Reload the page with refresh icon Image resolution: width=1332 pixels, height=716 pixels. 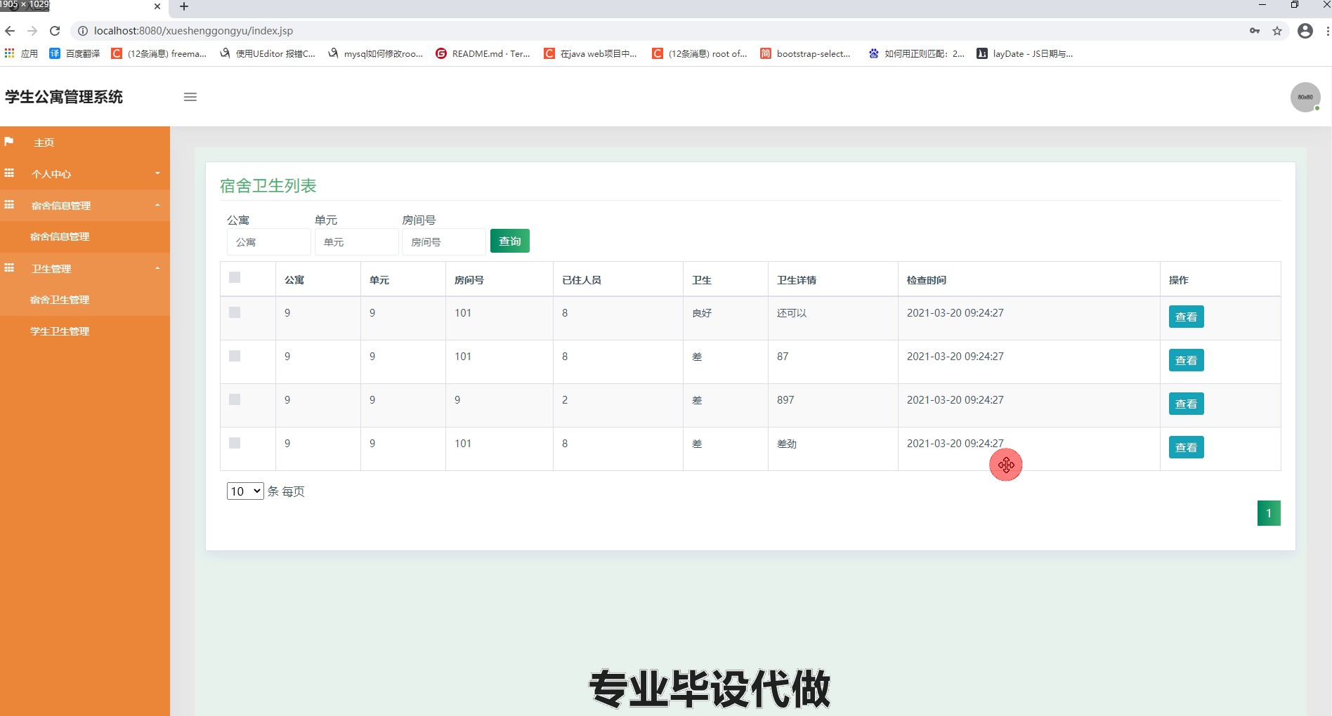[x=55, y=31]
